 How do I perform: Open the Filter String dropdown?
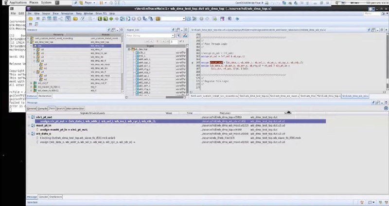173,35
